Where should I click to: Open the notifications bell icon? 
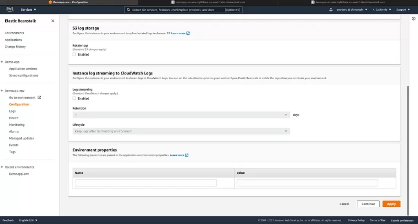coord(331,9)
